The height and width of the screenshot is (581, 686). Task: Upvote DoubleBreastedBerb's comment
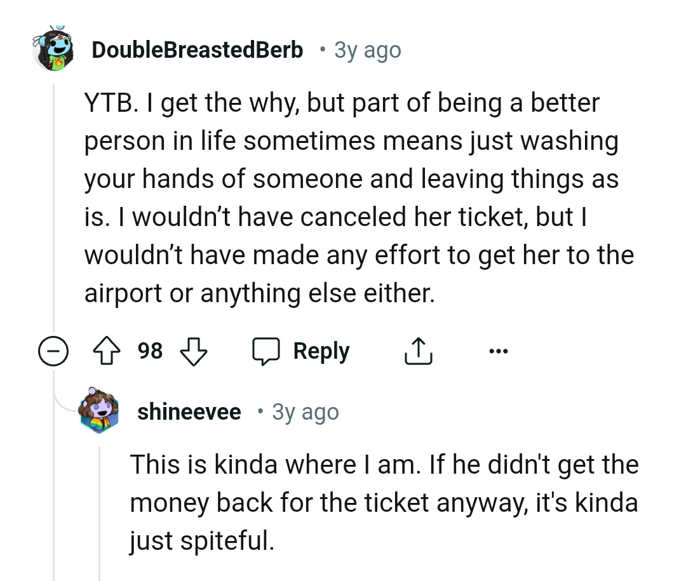click(x=109, y=350)
